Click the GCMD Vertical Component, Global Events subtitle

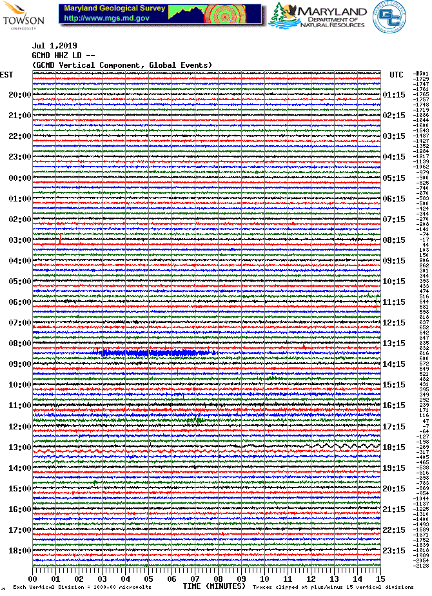(122, 65)
